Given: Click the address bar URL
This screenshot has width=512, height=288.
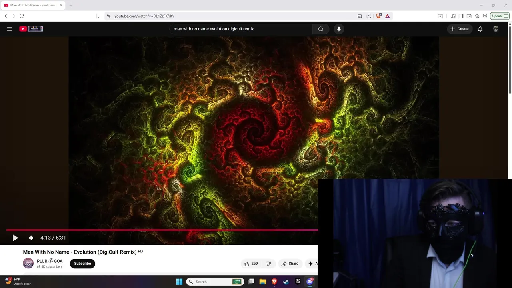Looking at the screenshot, I should pyautogui.click(x=144, y=16).
